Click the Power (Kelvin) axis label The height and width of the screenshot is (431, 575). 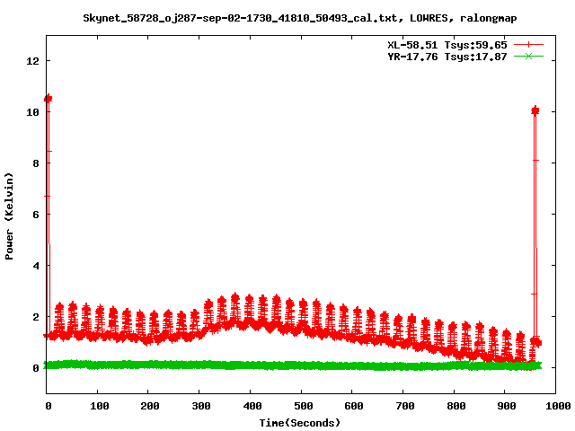(9, 216)
